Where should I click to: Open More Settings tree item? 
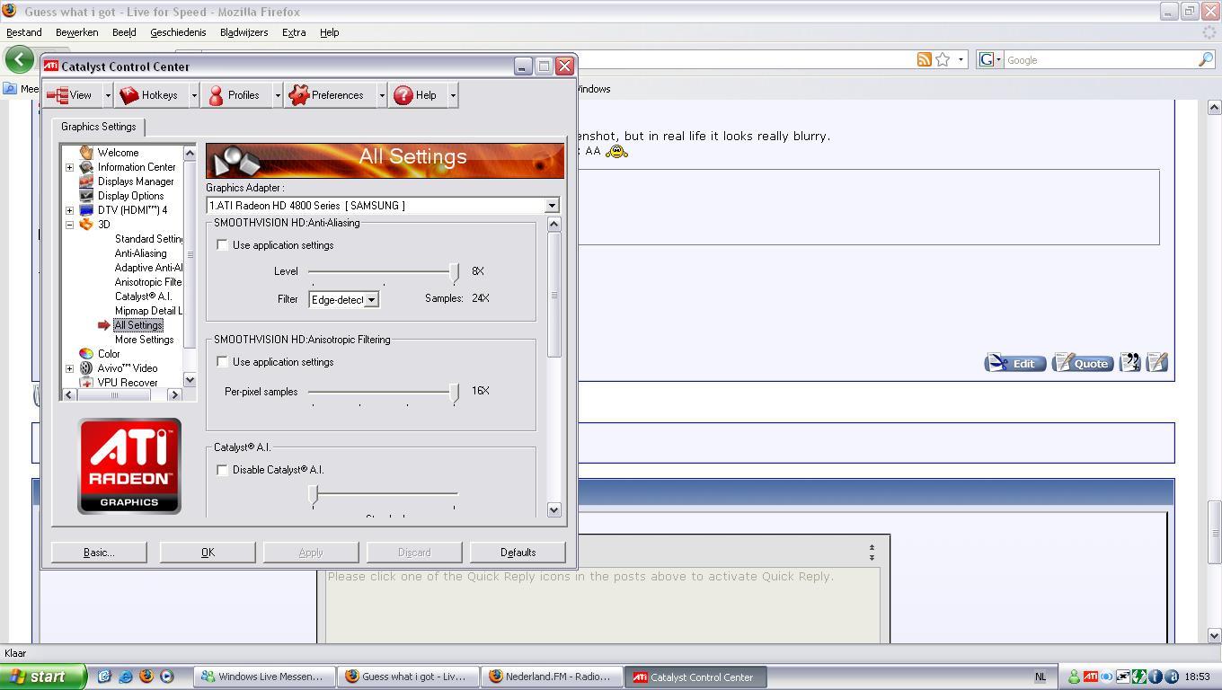click(x=144, y=340)
